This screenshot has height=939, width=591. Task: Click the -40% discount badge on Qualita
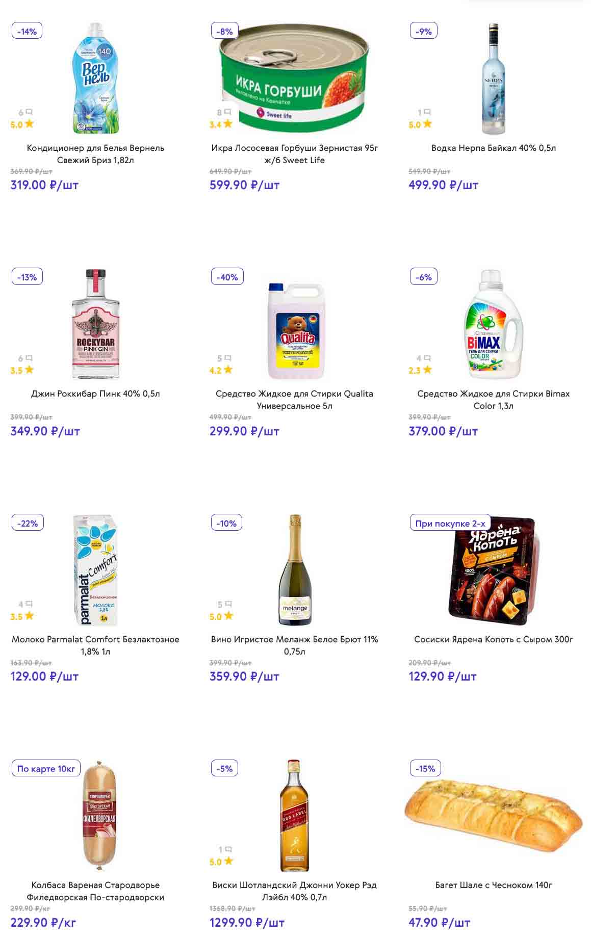tap(227, 277)
